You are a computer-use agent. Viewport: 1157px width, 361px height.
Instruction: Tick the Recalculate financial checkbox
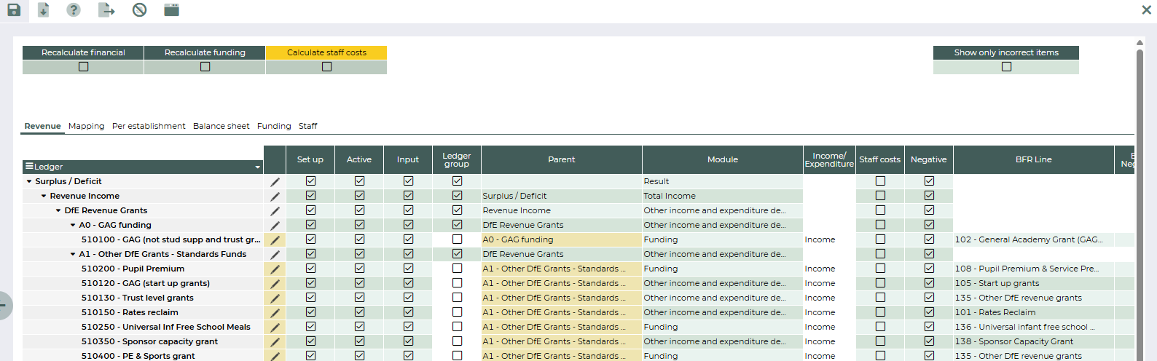[x=83, y=67]
